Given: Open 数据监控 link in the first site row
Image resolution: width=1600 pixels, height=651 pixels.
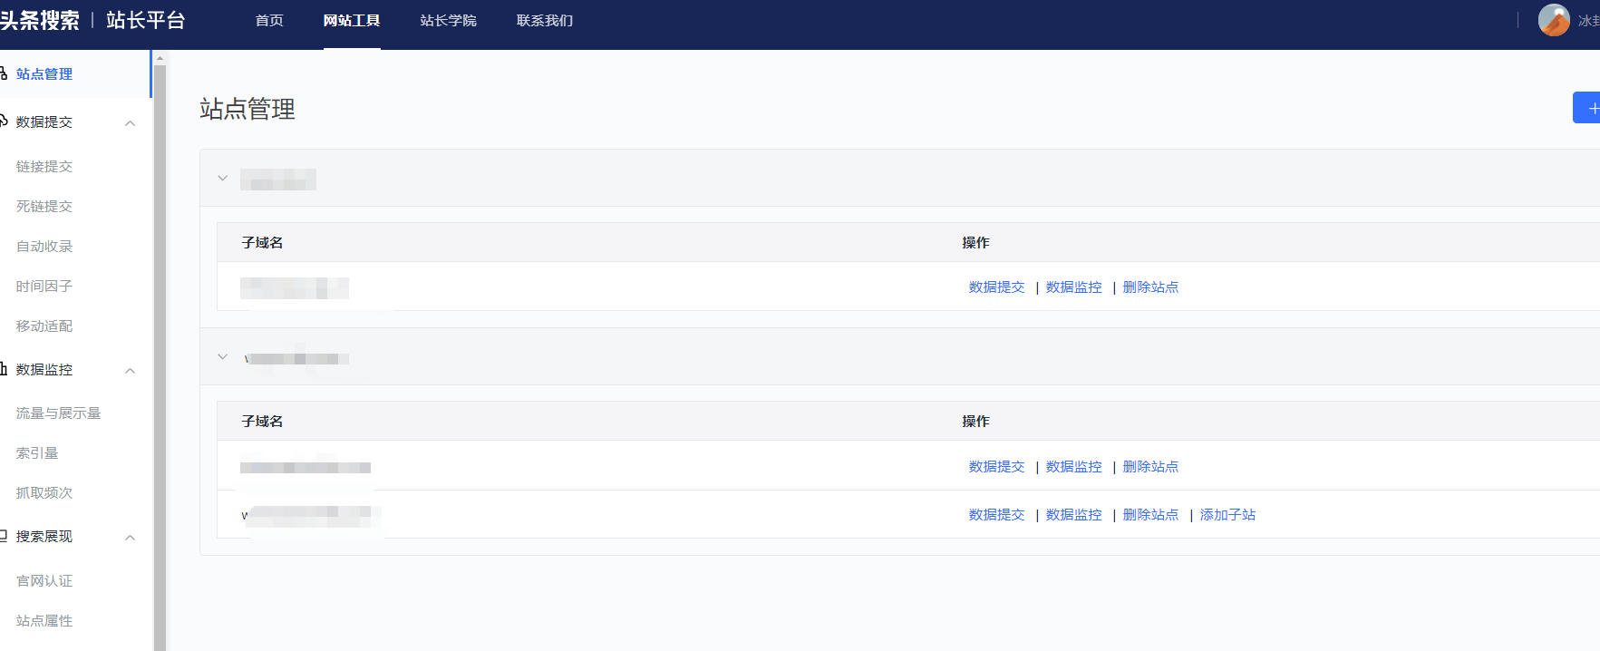Looking at the screenshot, I should [x=1073, y=287].
